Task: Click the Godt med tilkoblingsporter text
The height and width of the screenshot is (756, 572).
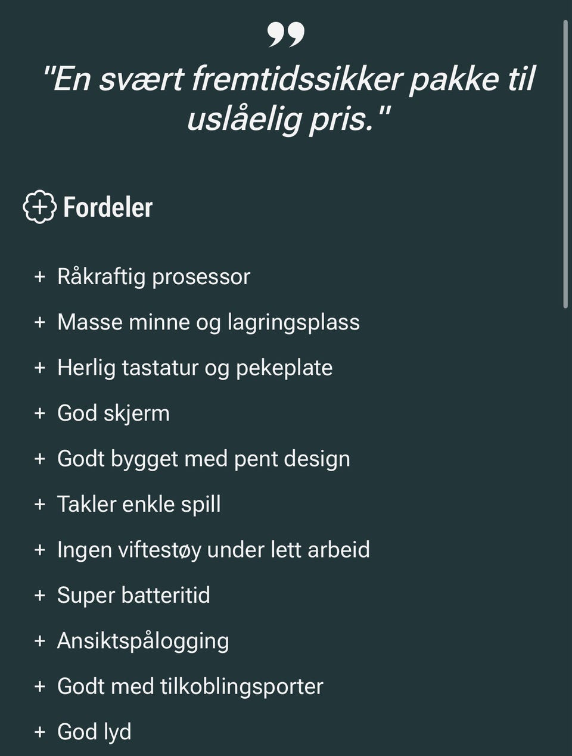Action: coord(190,686)
